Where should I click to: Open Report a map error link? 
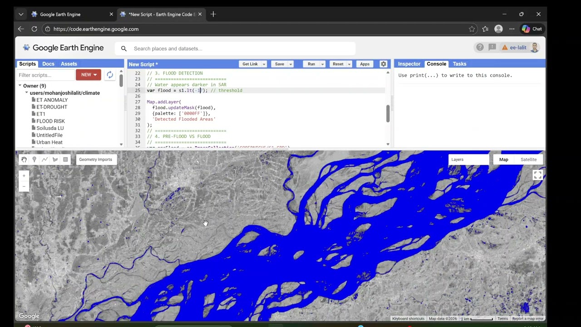click(527, 319)
